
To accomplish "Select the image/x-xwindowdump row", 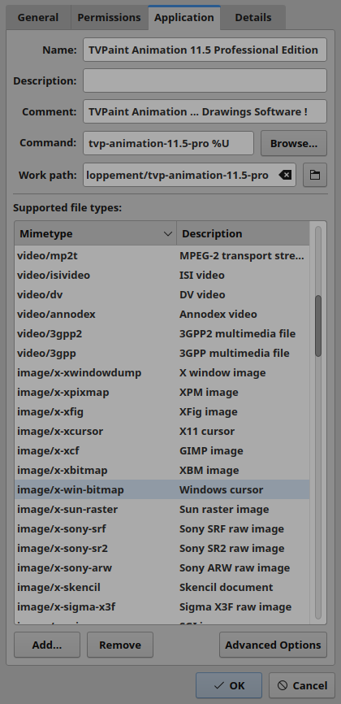I will (x=162, y=372).
